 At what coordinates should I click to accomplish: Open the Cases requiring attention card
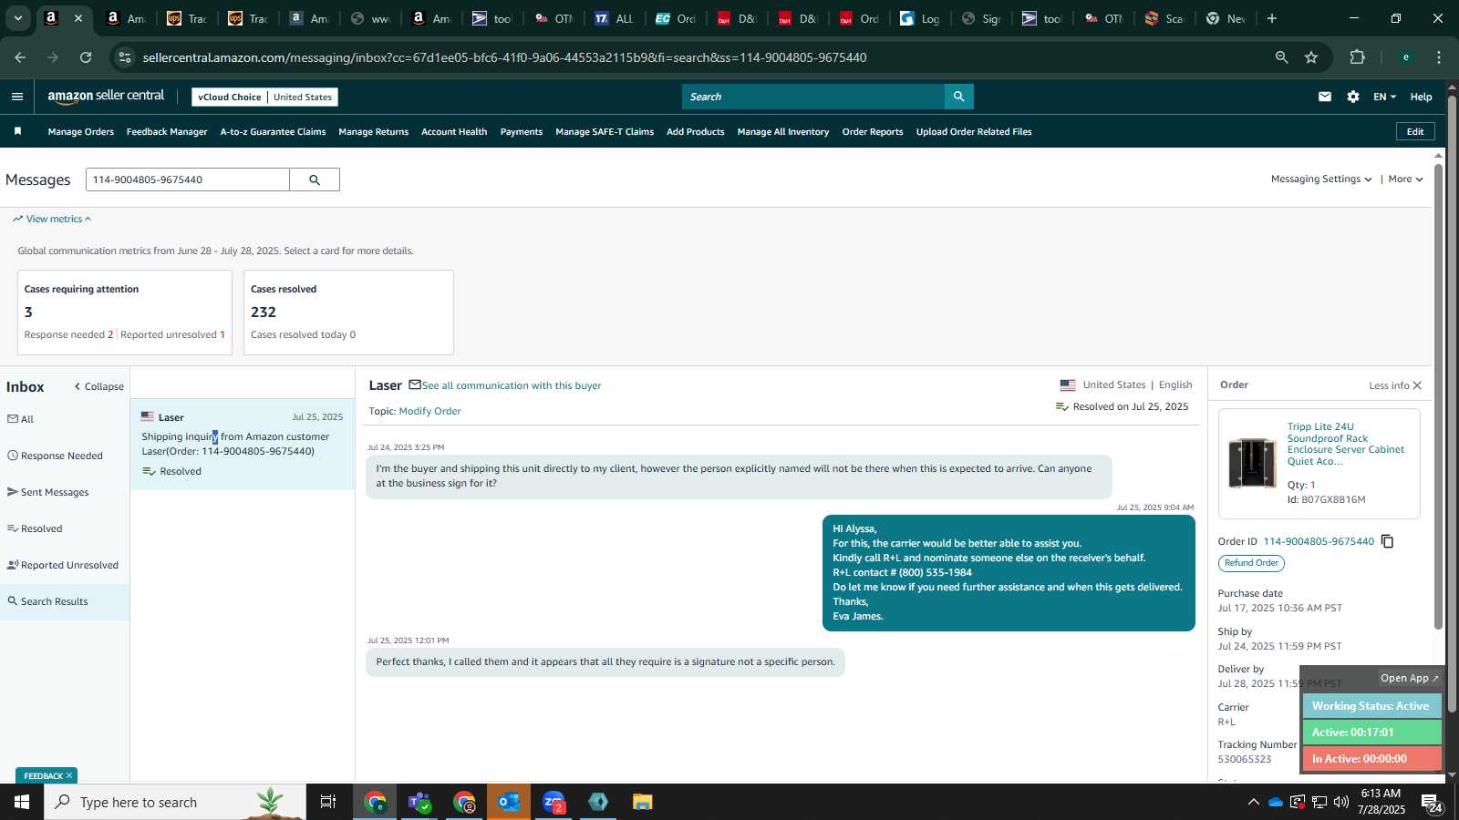[125, 312]
